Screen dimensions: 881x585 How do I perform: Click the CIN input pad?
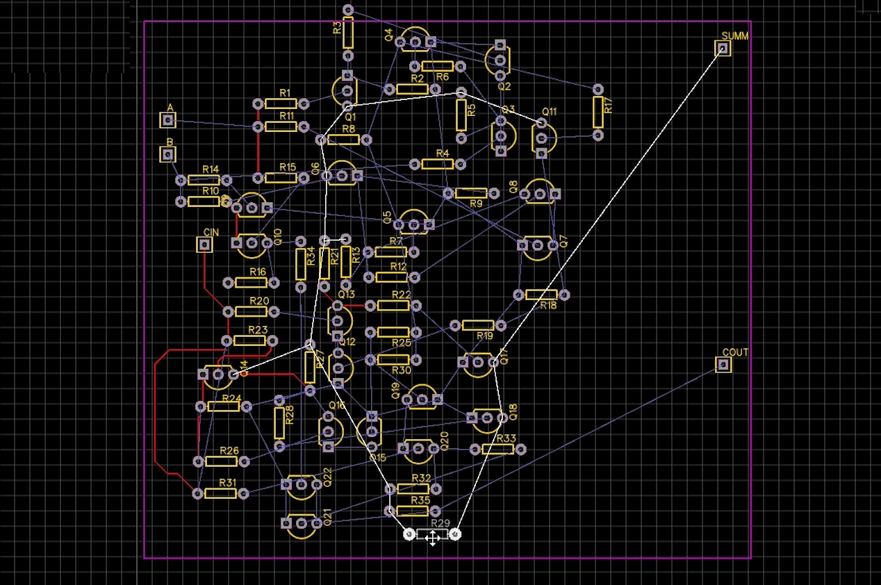[204, 245]
